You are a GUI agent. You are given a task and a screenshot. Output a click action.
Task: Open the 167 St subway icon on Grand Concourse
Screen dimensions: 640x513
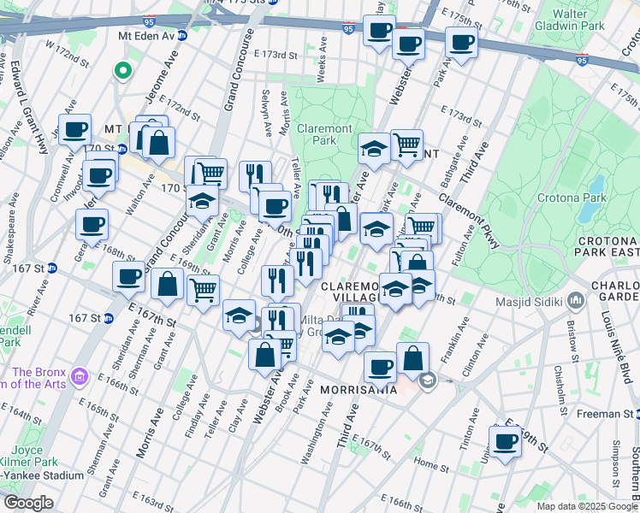coord(109,318)
